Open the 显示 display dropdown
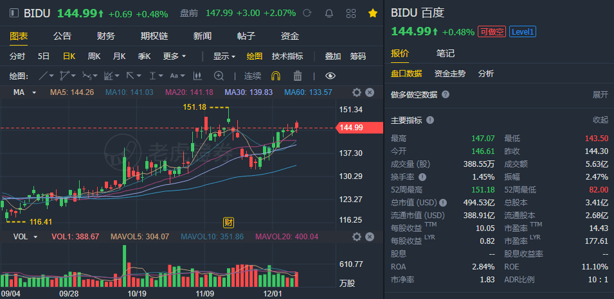The width and height of the screenshot is (614, 299). point(224,56)
